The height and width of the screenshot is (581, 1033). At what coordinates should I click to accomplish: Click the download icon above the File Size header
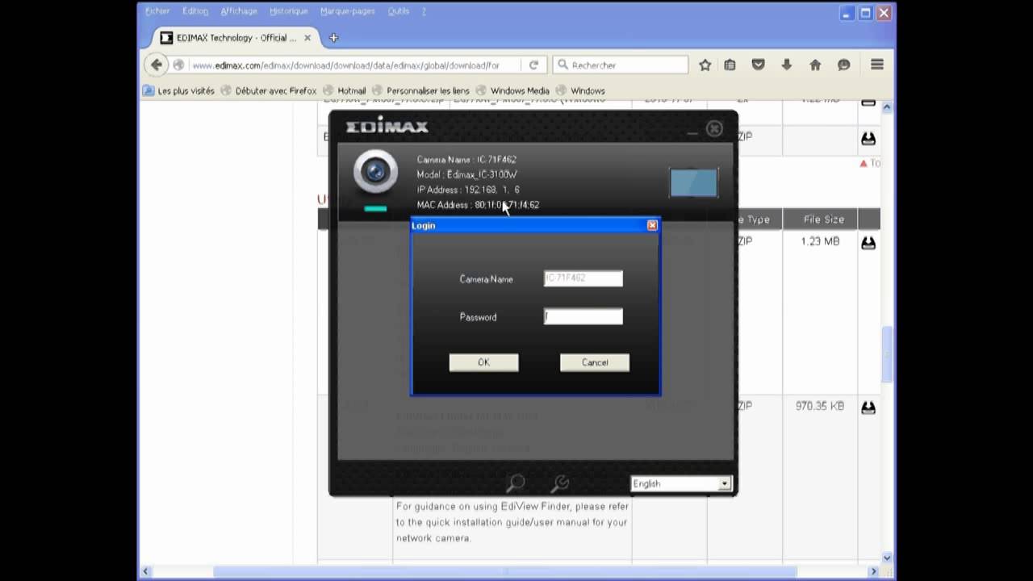pos(868,139)
